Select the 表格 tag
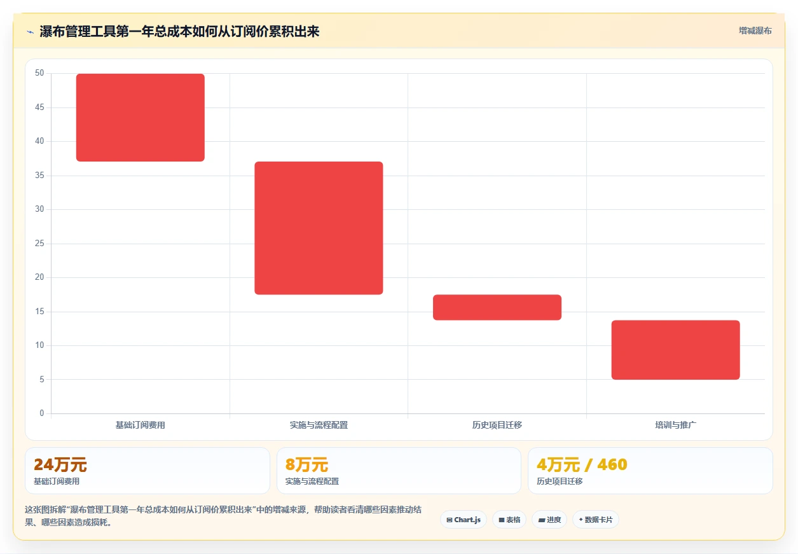Image resolution: width=798 pixels, height=554 pixels. 509,520
